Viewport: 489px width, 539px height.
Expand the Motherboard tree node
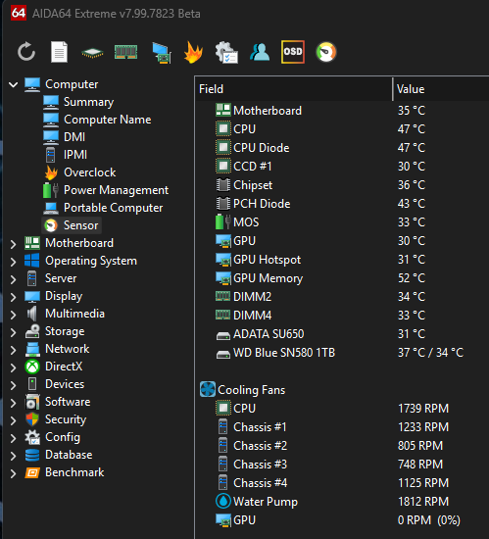pos(14,244)
